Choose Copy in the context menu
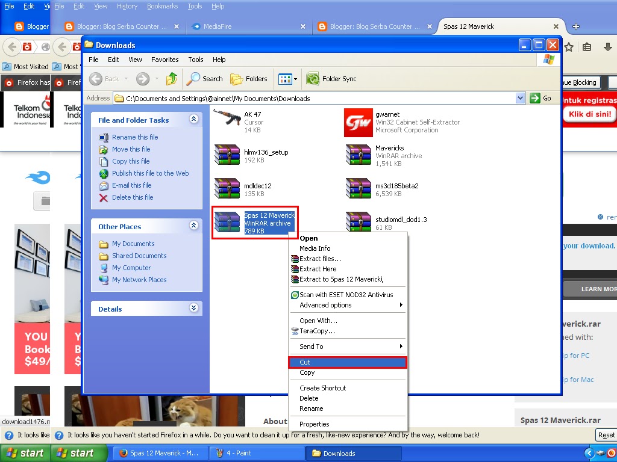Viewport: 617px width, 462px height. [348, 372]
